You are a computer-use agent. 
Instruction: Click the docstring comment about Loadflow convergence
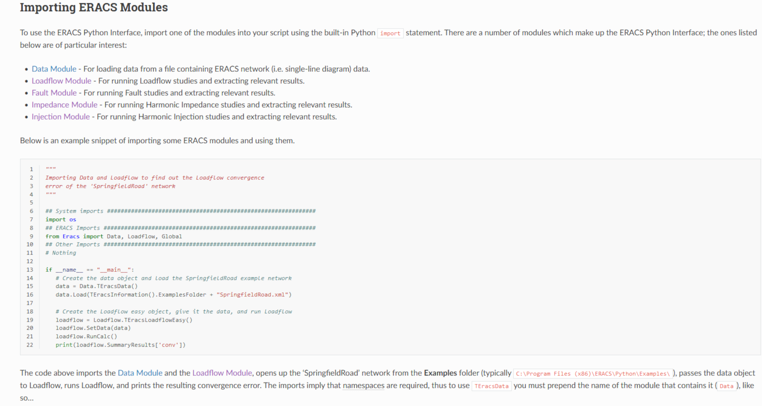tap(155, 178)
